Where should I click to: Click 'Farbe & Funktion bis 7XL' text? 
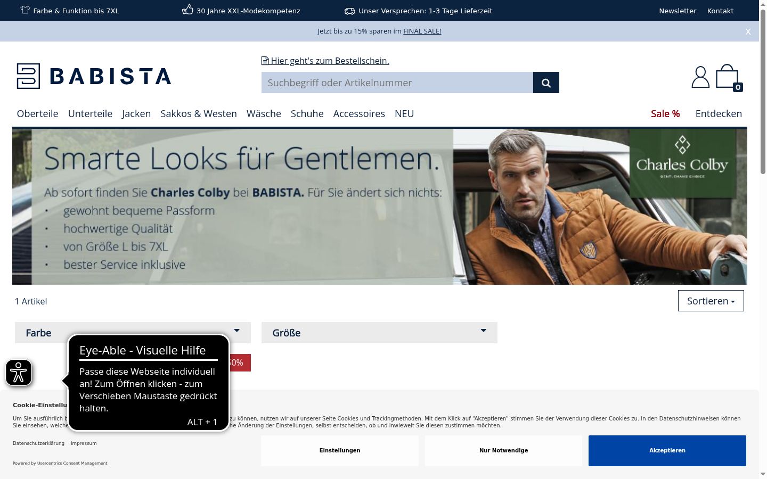coord(76,11)
